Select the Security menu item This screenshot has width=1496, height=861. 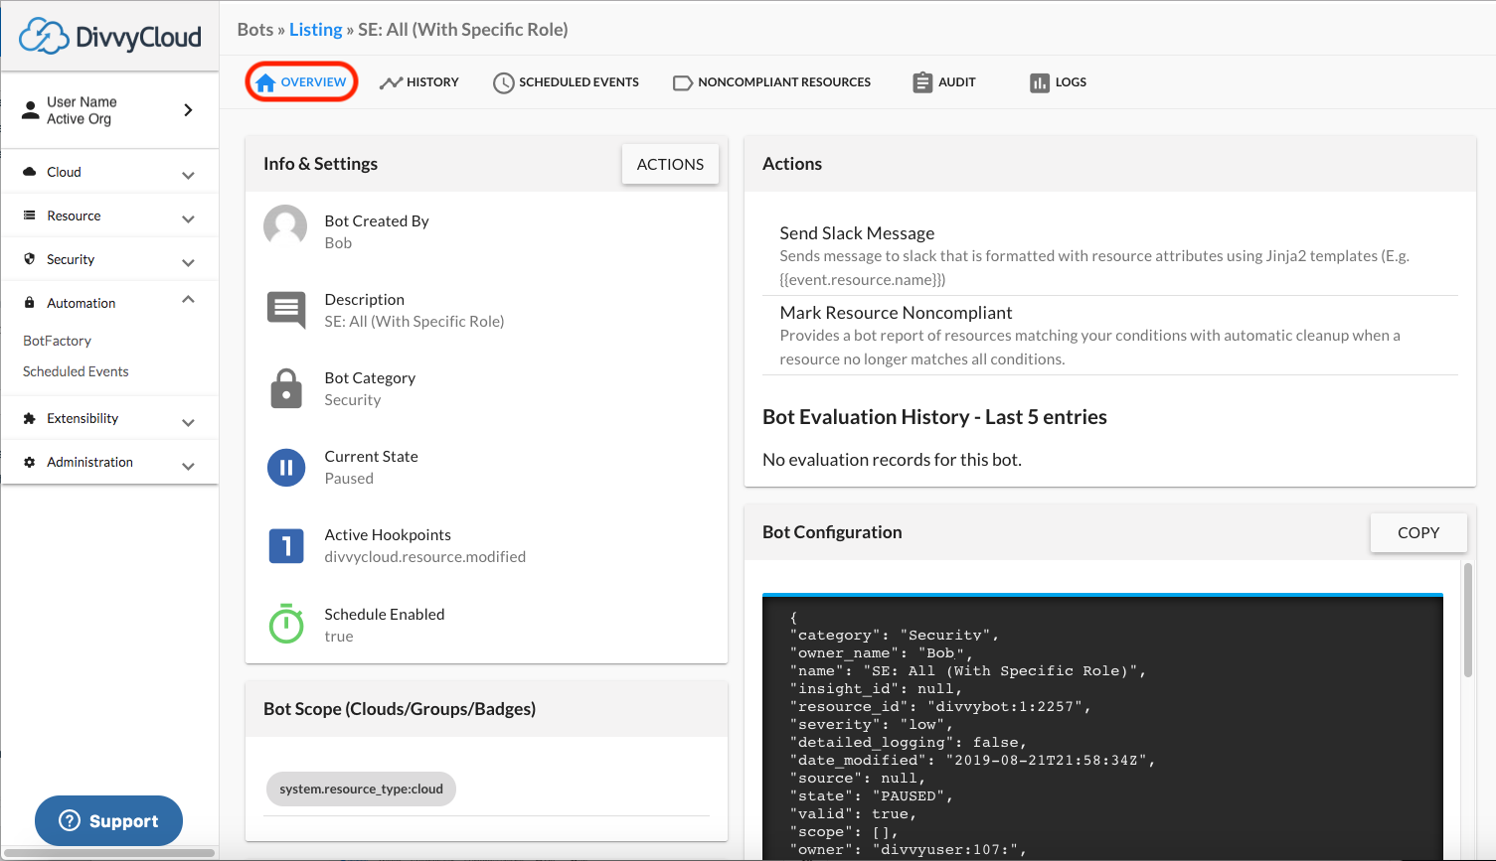click(109, 259)
